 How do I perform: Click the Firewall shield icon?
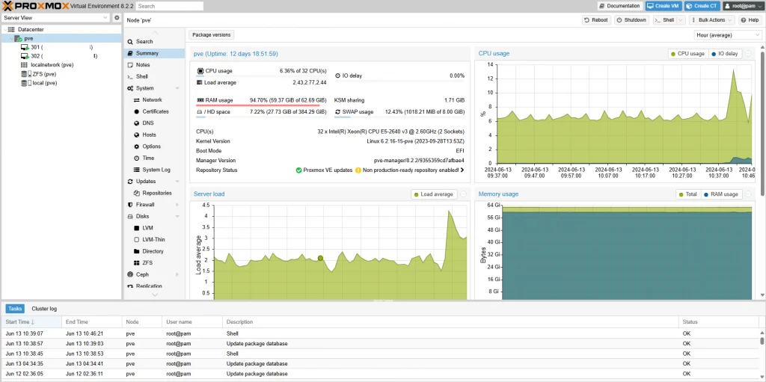point(130,205)
